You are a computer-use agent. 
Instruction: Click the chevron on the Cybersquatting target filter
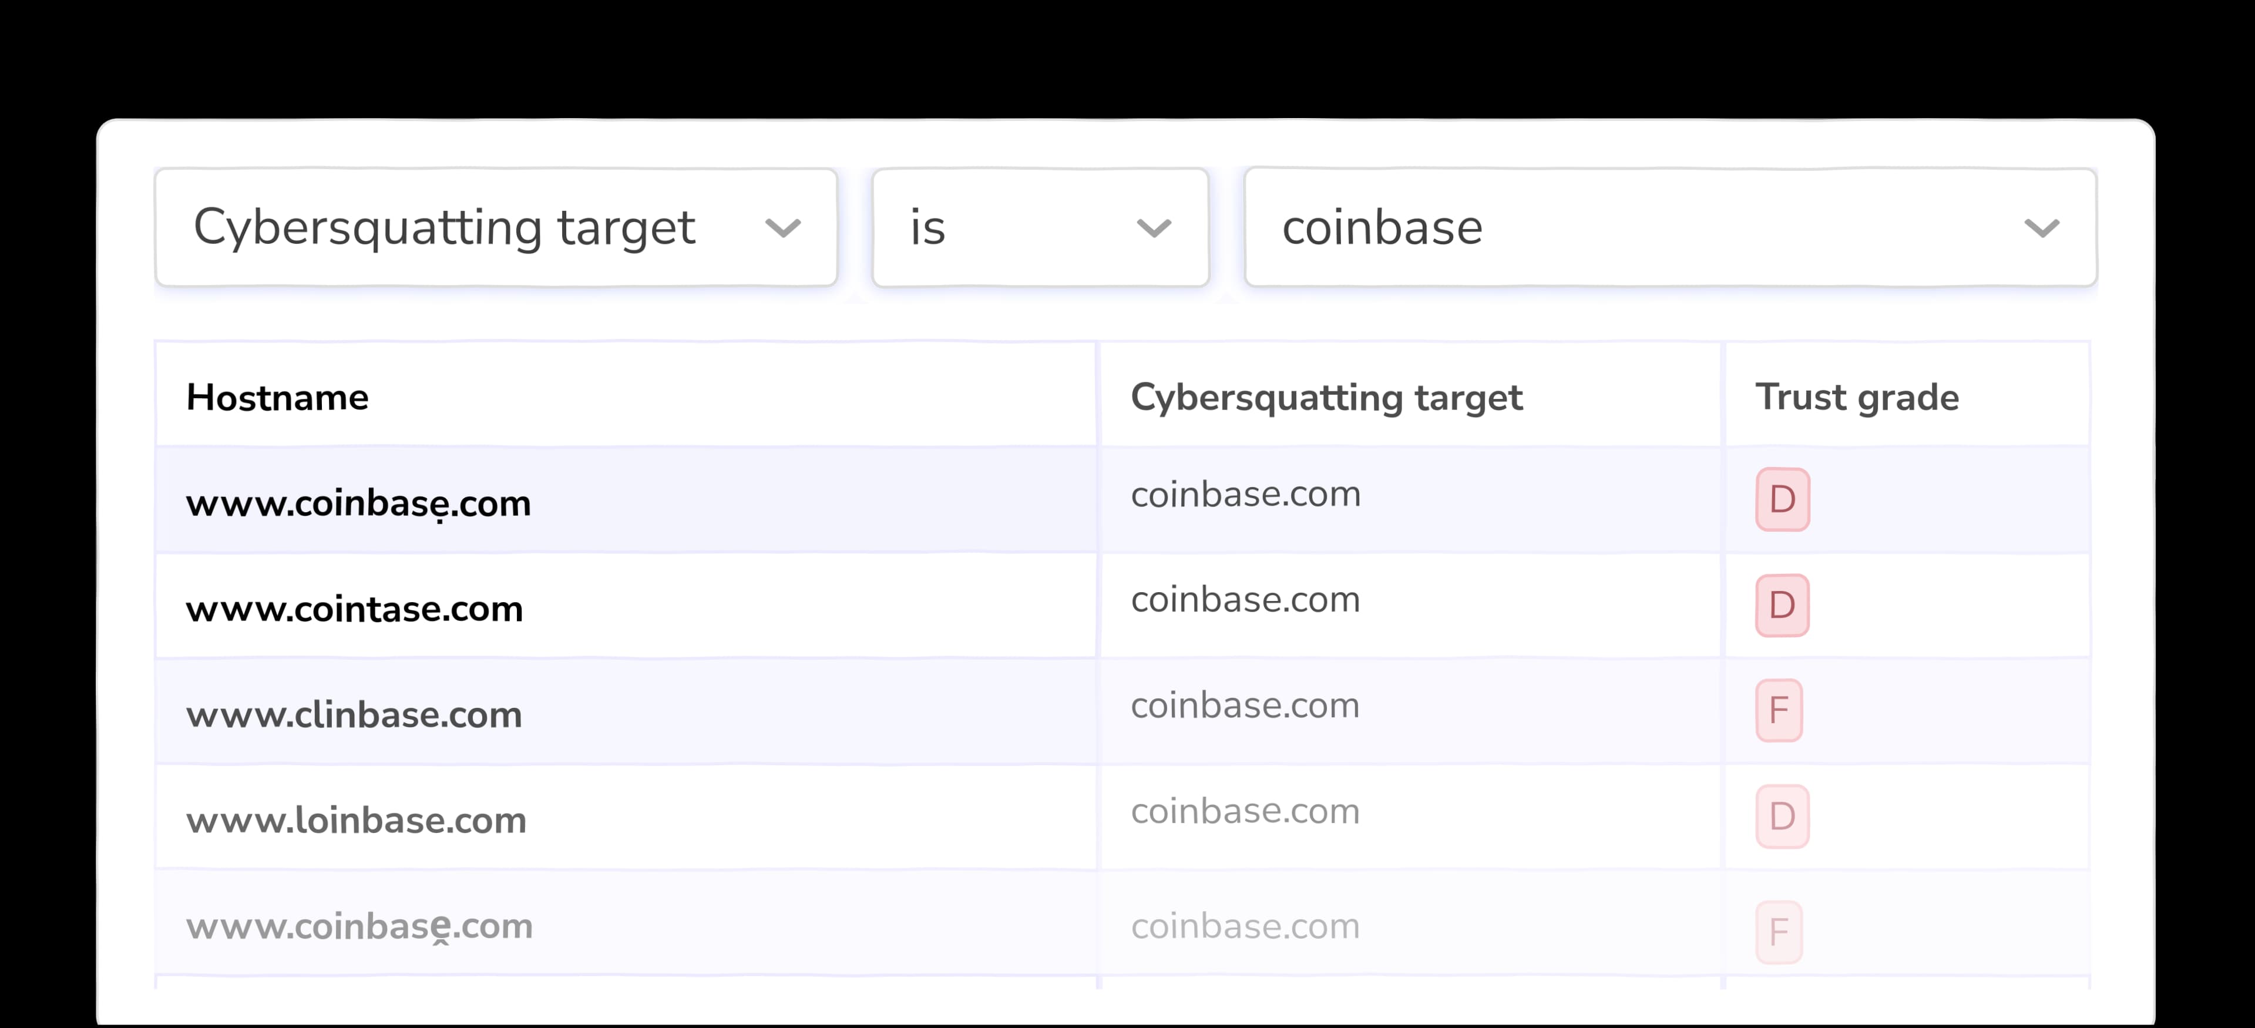tap(782, 228)
